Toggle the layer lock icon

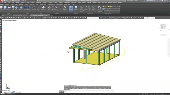click(x=106, y=7)
